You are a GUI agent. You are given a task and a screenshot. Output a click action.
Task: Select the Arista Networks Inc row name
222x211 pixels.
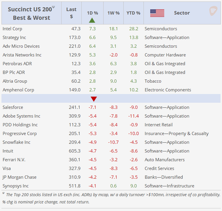point(22,55)
